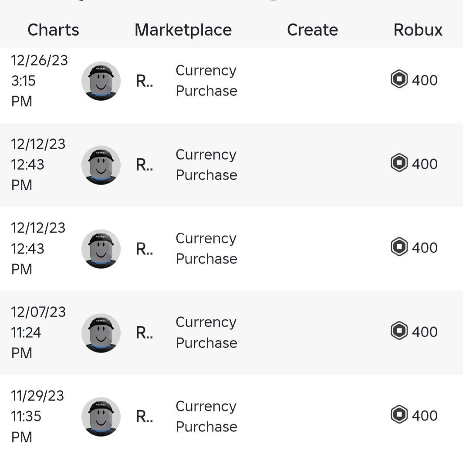
Task: Click avatar in 12/07/23 transaction row
Action: tap(101, 333)
